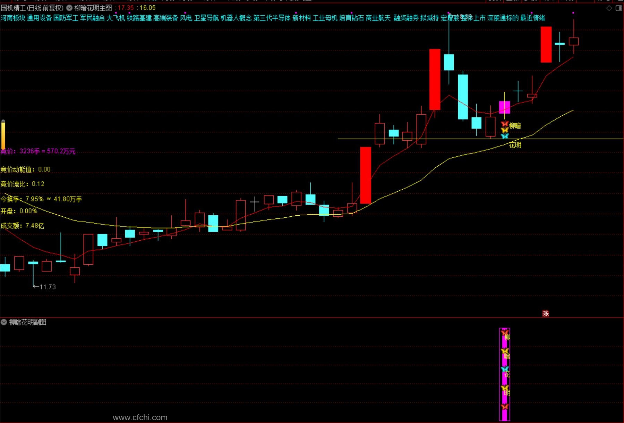
Task: Open the 高端装备 concept tag
Action: (x=165, y=18)
